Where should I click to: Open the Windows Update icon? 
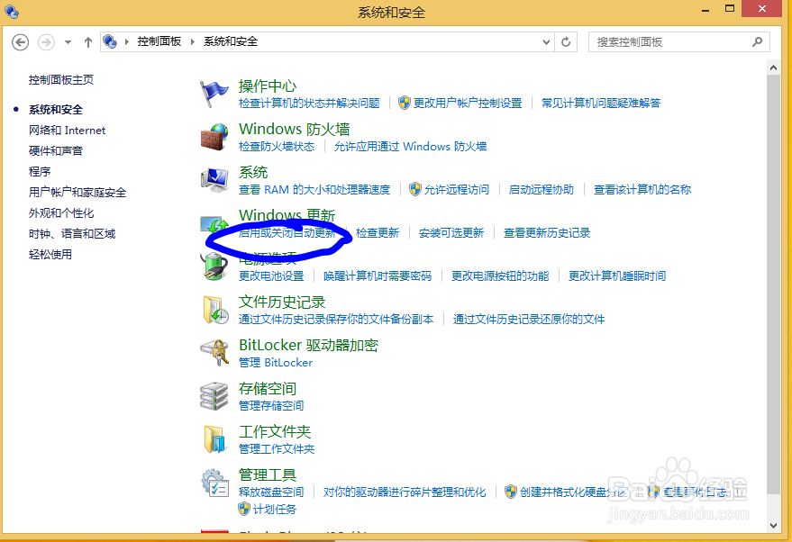(214, 224)
